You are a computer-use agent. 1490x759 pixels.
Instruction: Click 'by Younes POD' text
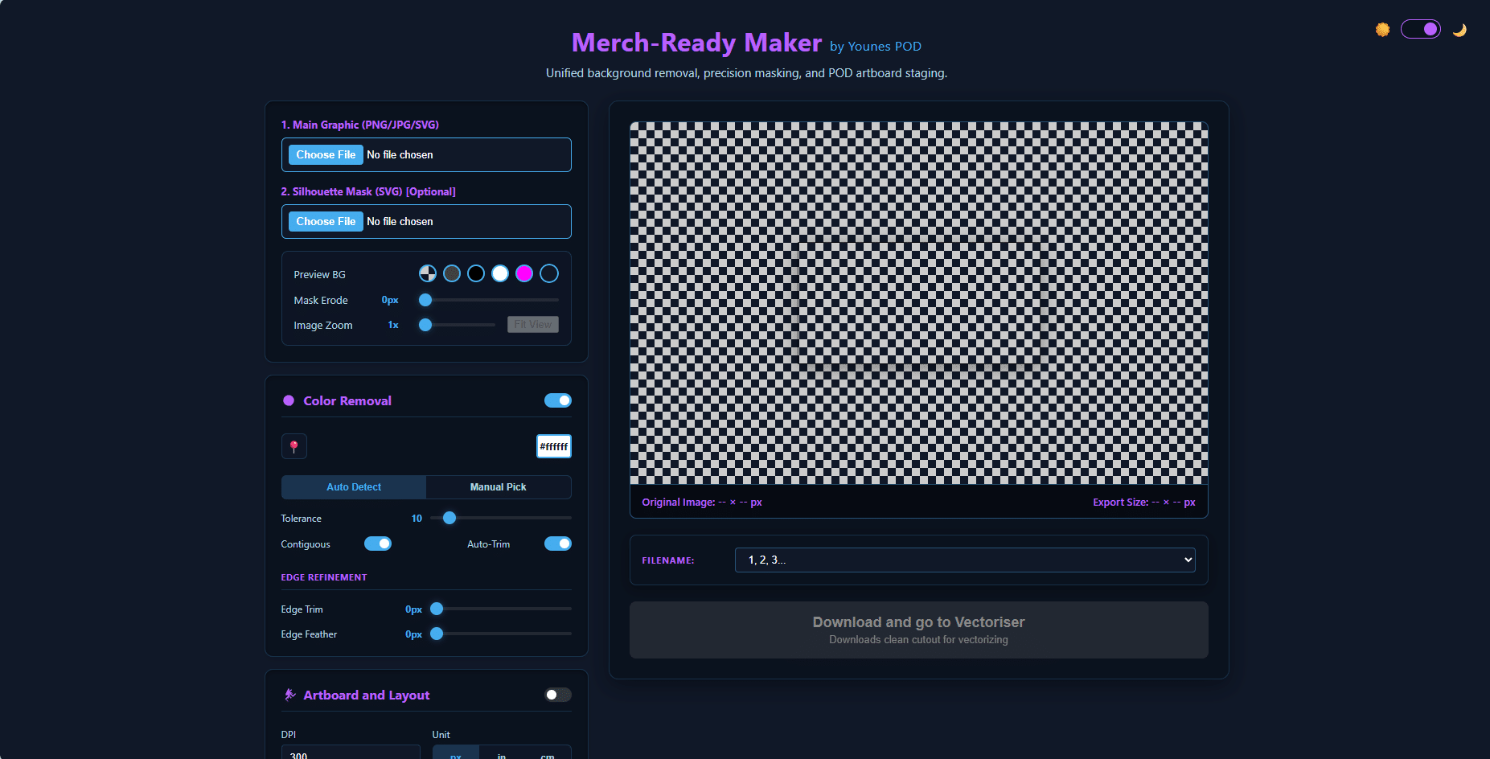point(876,47)
